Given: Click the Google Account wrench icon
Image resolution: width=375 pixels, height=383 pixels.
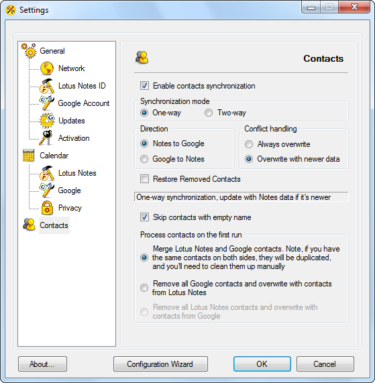Looking at the screenshot, I should pos(47,103).
